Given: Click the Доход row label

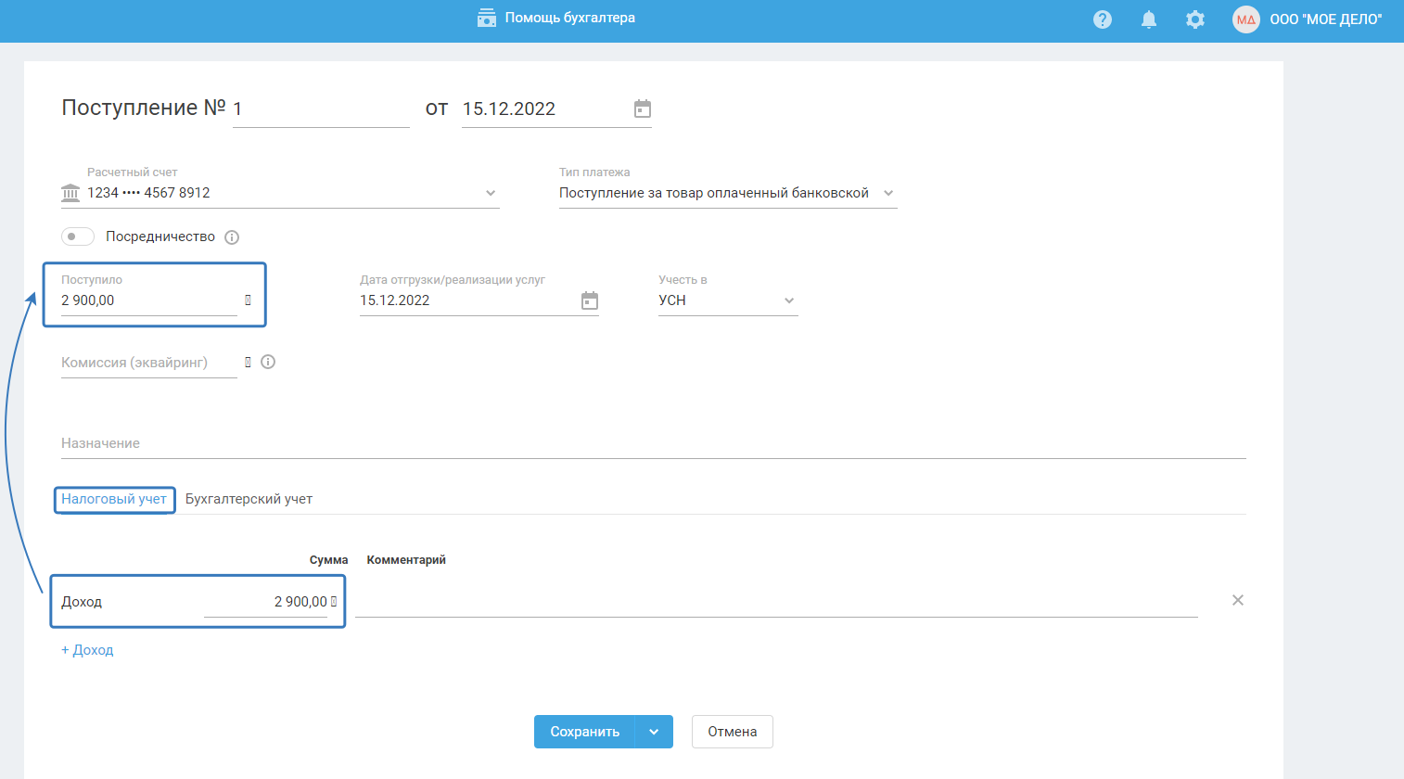Looking at the screenshot, I should click(x=82, y=602).
